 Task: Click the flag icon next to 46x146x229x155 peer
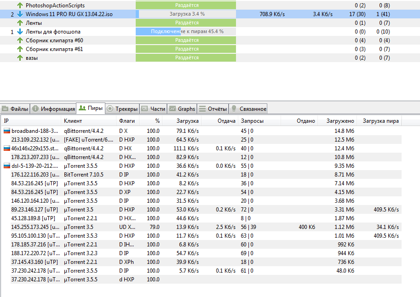coord(7,148)
